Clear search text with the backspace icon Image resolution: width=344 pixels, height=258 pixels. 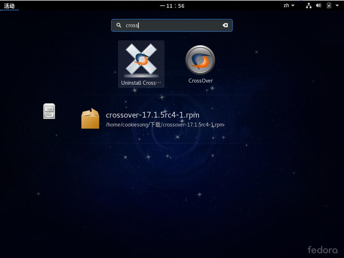click(x=225, y=25)
